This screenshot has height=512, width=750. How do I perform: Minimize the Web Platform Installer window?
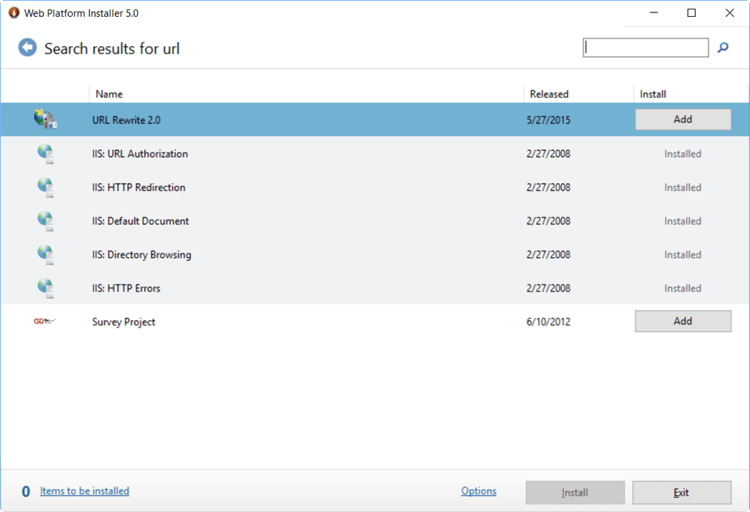(654, 13)
